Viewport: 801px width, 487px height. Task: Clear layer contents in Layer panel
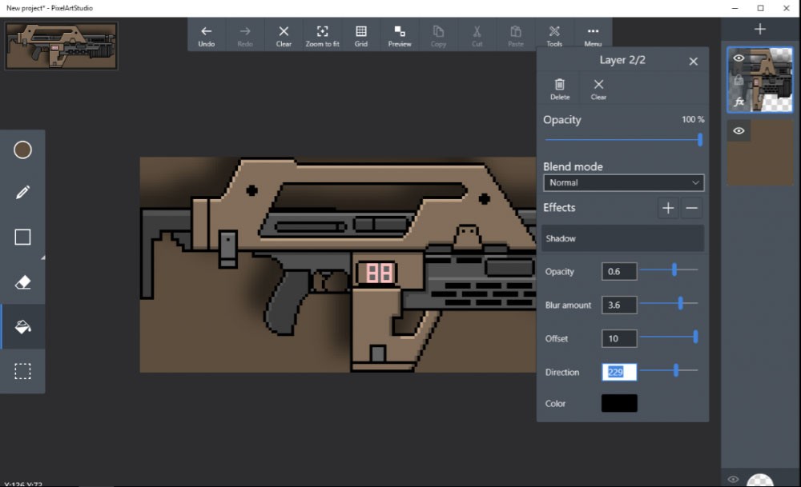(598, 89)
